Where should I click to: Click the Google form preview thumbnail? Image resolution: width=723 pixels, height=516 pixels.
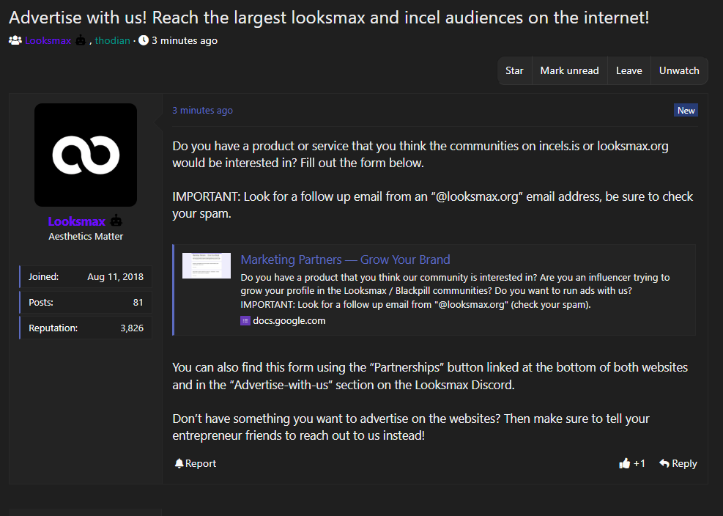coord(206,265)
